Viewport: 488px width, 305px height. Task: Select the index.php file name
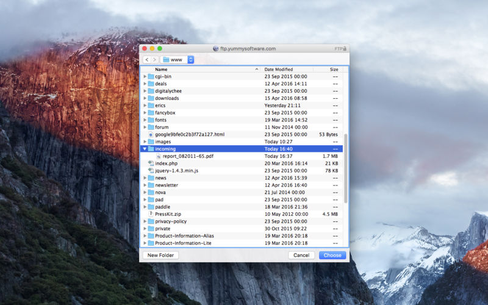[166, 163]
